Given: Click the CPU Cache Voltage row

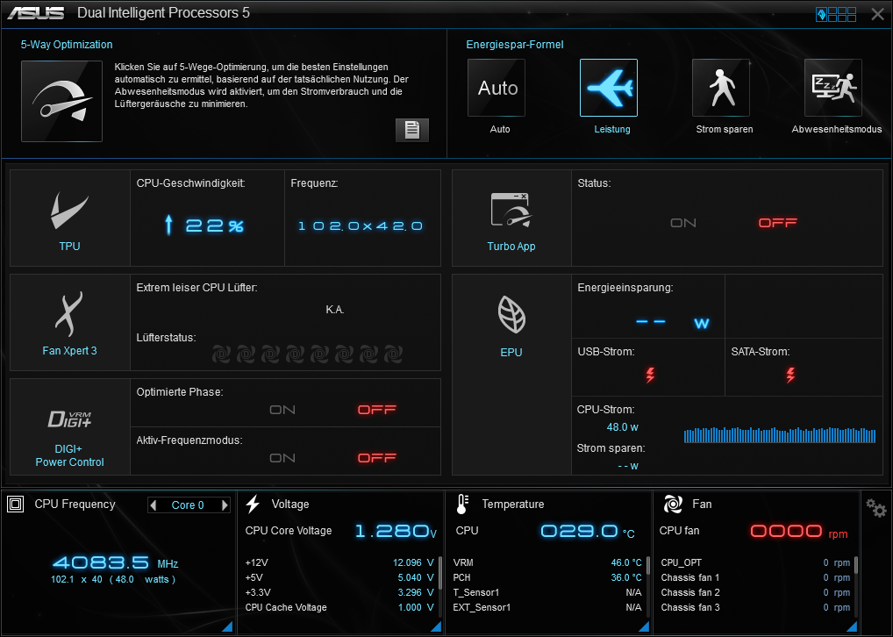Looking at the screenshot, I should (x=339, y=607).
